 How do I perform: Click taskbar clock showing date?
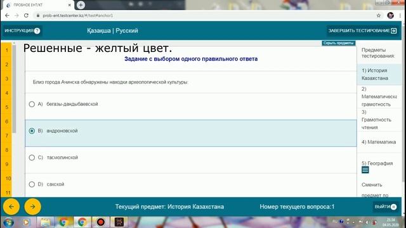click(x=391, y=222)
